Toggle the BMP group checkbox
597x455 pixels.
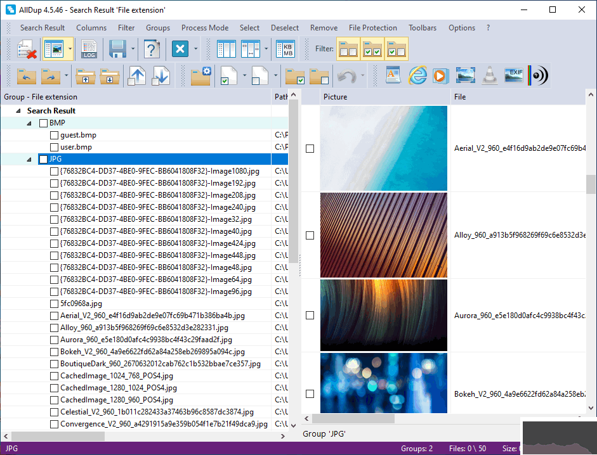point(43,123)
